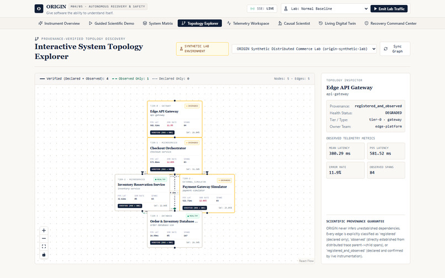Open the Lab: Normal Baseline dropdown
This screenshot has width=445, height=278.
click(x=326, y=9)
